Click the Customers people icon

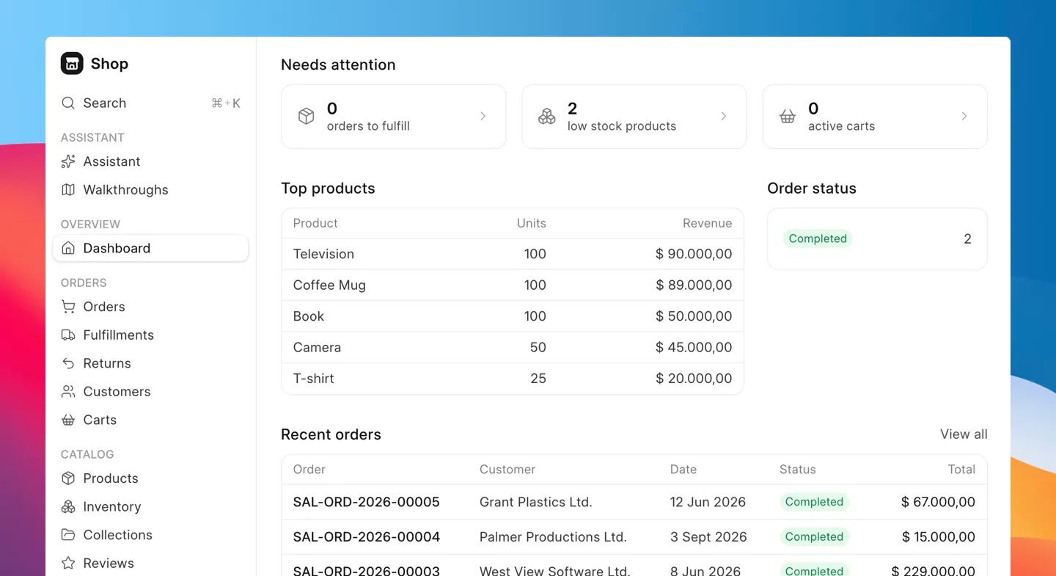(x=68, y=392)
